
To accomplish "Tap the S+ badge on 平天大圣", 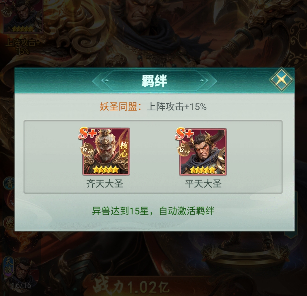I will point(184,134).
